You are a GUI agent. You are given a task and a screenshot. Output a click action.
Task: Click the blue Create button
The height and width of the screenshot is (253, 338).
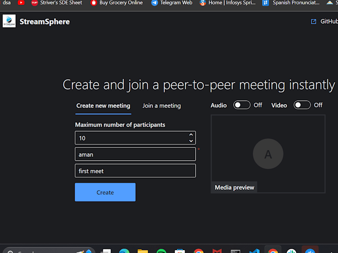coord(105,192)
